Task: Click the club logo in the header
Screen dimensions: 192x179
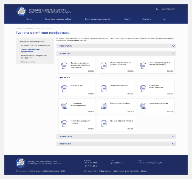Action: (21, 11)
